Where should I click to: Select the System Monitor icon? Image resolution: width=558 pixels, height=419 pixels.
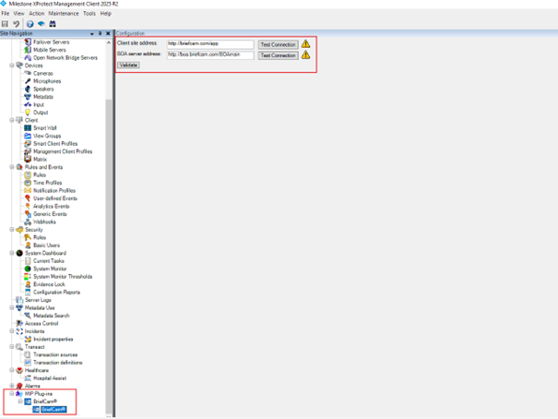point(28,269)
